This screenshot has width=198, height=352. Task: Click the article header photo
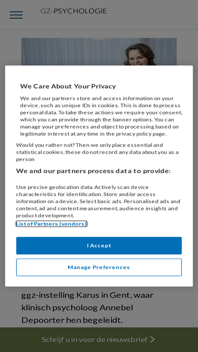coord(99,52)
